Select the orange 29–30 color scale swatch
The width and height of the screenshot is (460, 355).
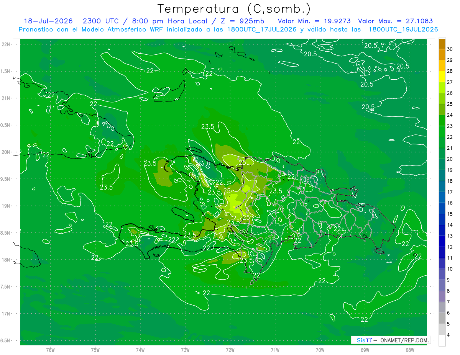(442, 55)
